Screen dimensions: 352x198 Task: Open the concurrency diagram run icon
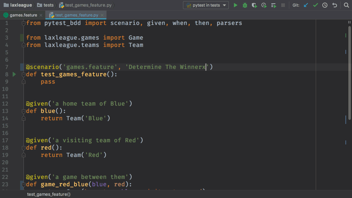[274, 5]
